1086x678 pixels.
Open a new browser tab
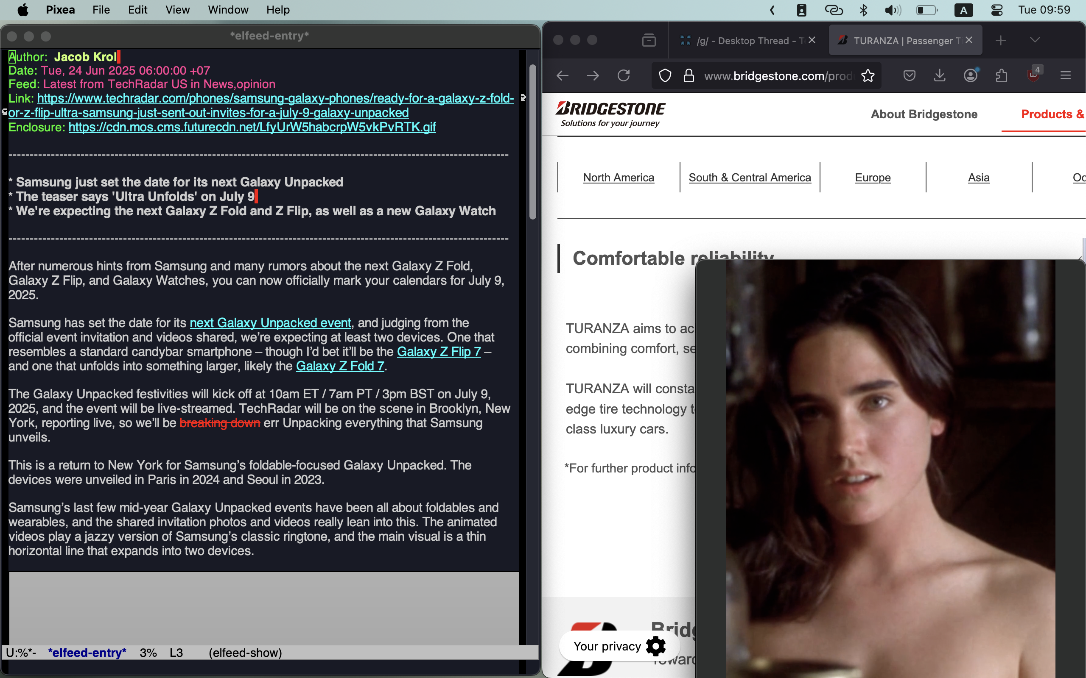click(1001, 40)
